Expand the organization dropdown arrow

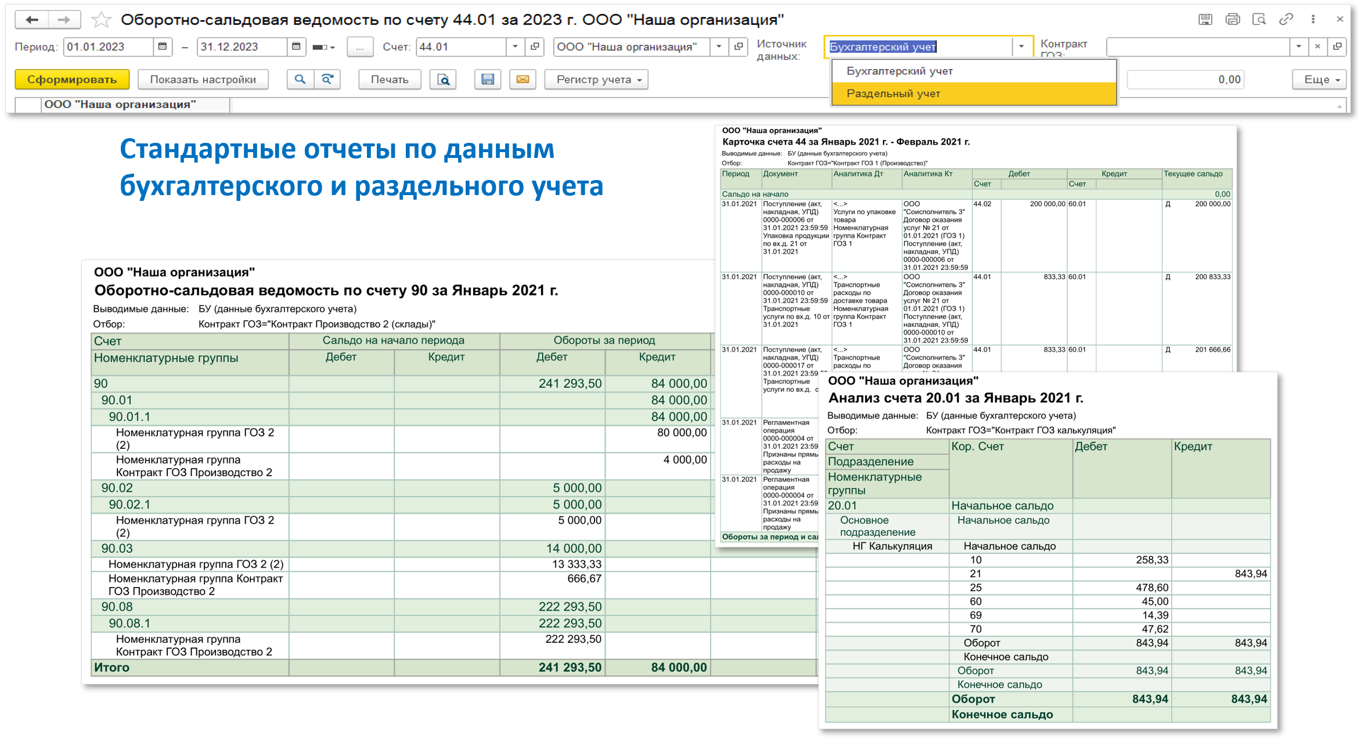pos(719,46)
